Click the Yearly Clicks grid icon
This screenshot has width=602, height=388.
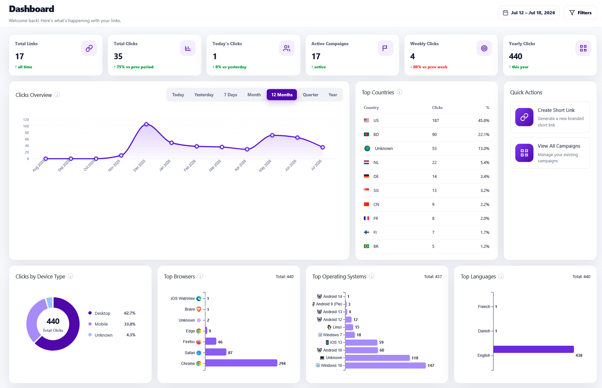583,48
